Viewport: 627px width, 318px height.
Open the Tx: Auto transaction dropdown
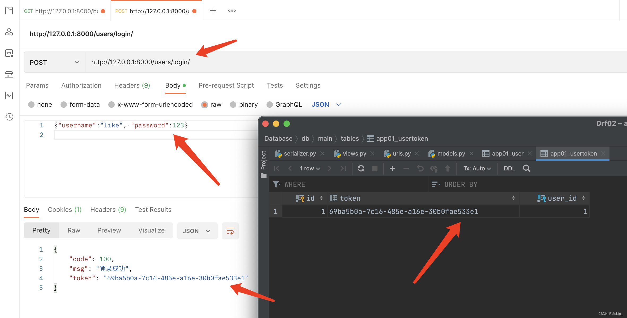[477, 168]
